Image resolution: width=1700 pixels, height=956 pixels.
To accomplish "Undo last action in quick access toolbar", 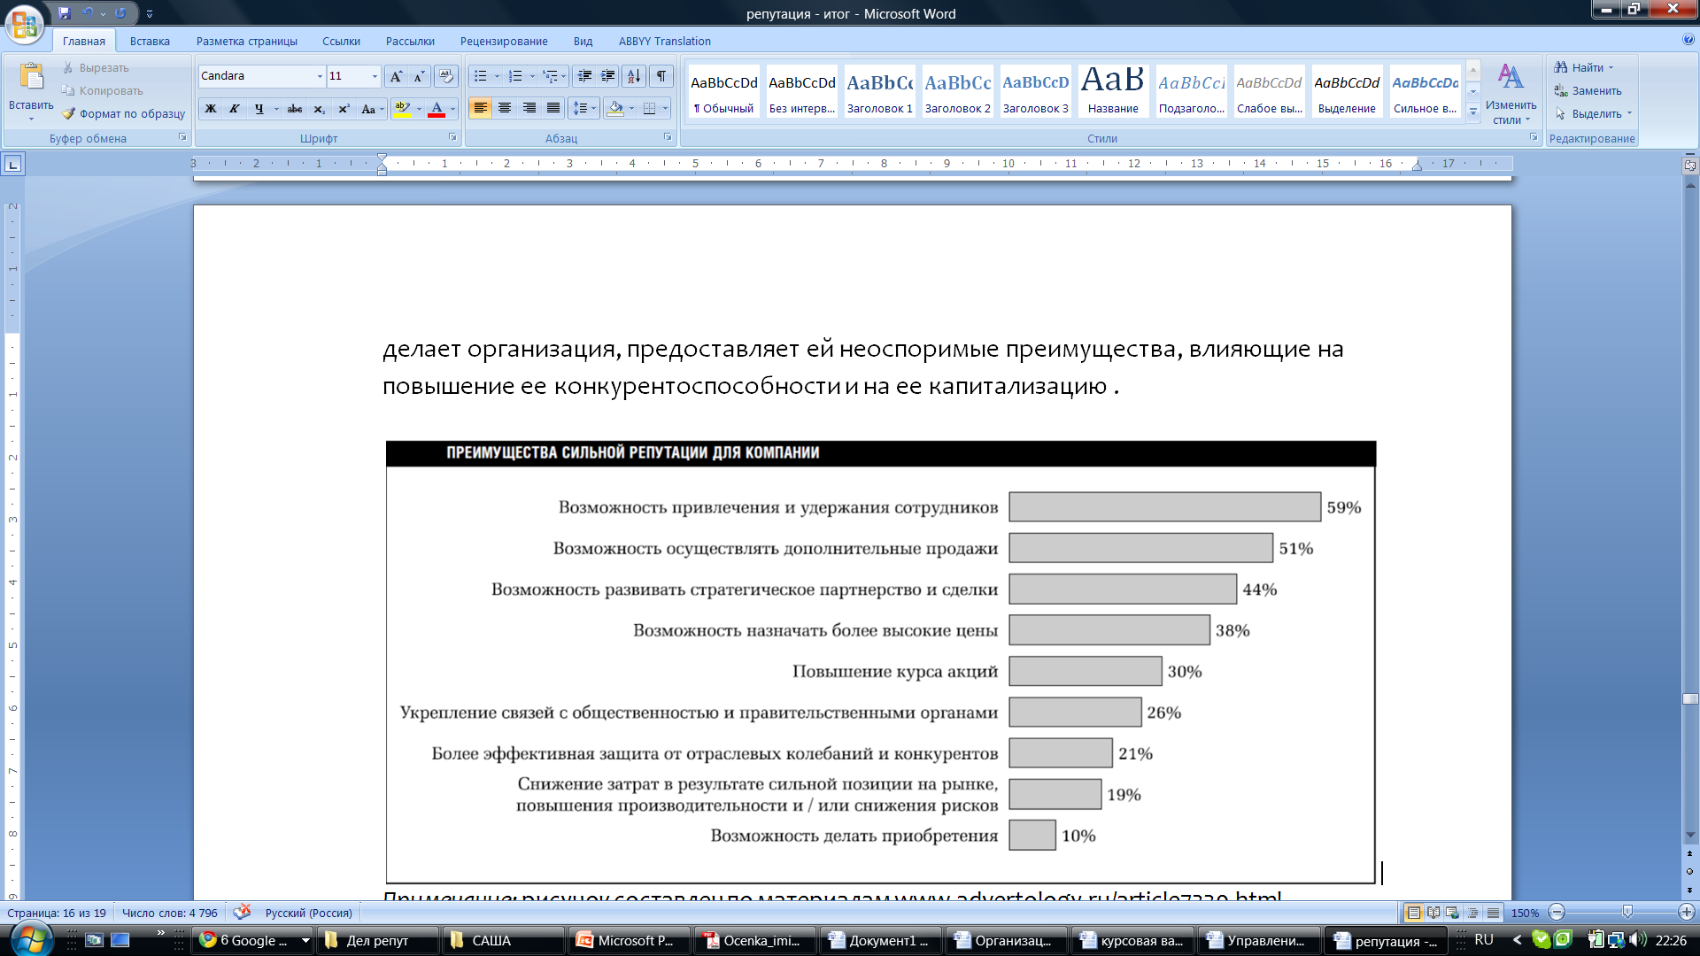I will coord(88,13).
